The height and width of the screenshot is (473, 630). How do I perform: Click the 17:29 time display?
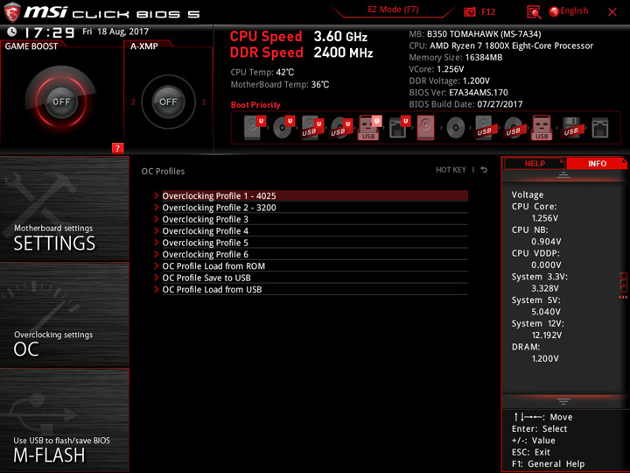pyautogui.click(x=49, y=32)
